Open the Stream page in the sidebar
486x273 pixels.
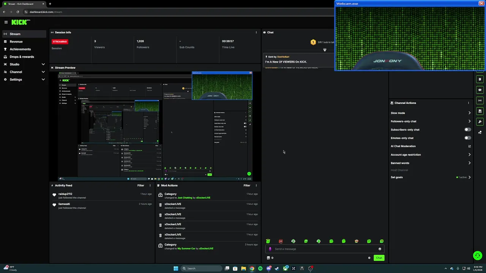click(x=24, y=34)
